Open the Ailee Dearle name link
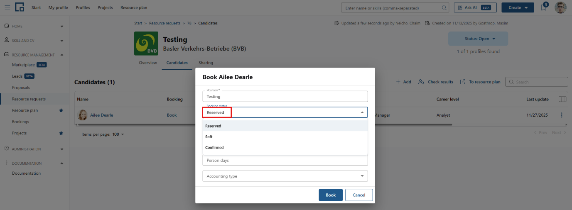Screen dimensions: 572x210 (102, 115)
